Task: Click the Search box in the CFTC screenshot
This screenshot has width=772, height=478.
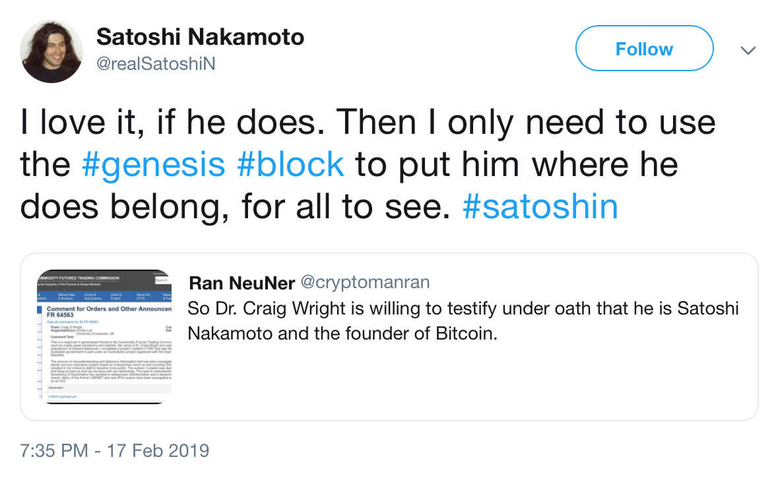Action: [x=162, y=280]
